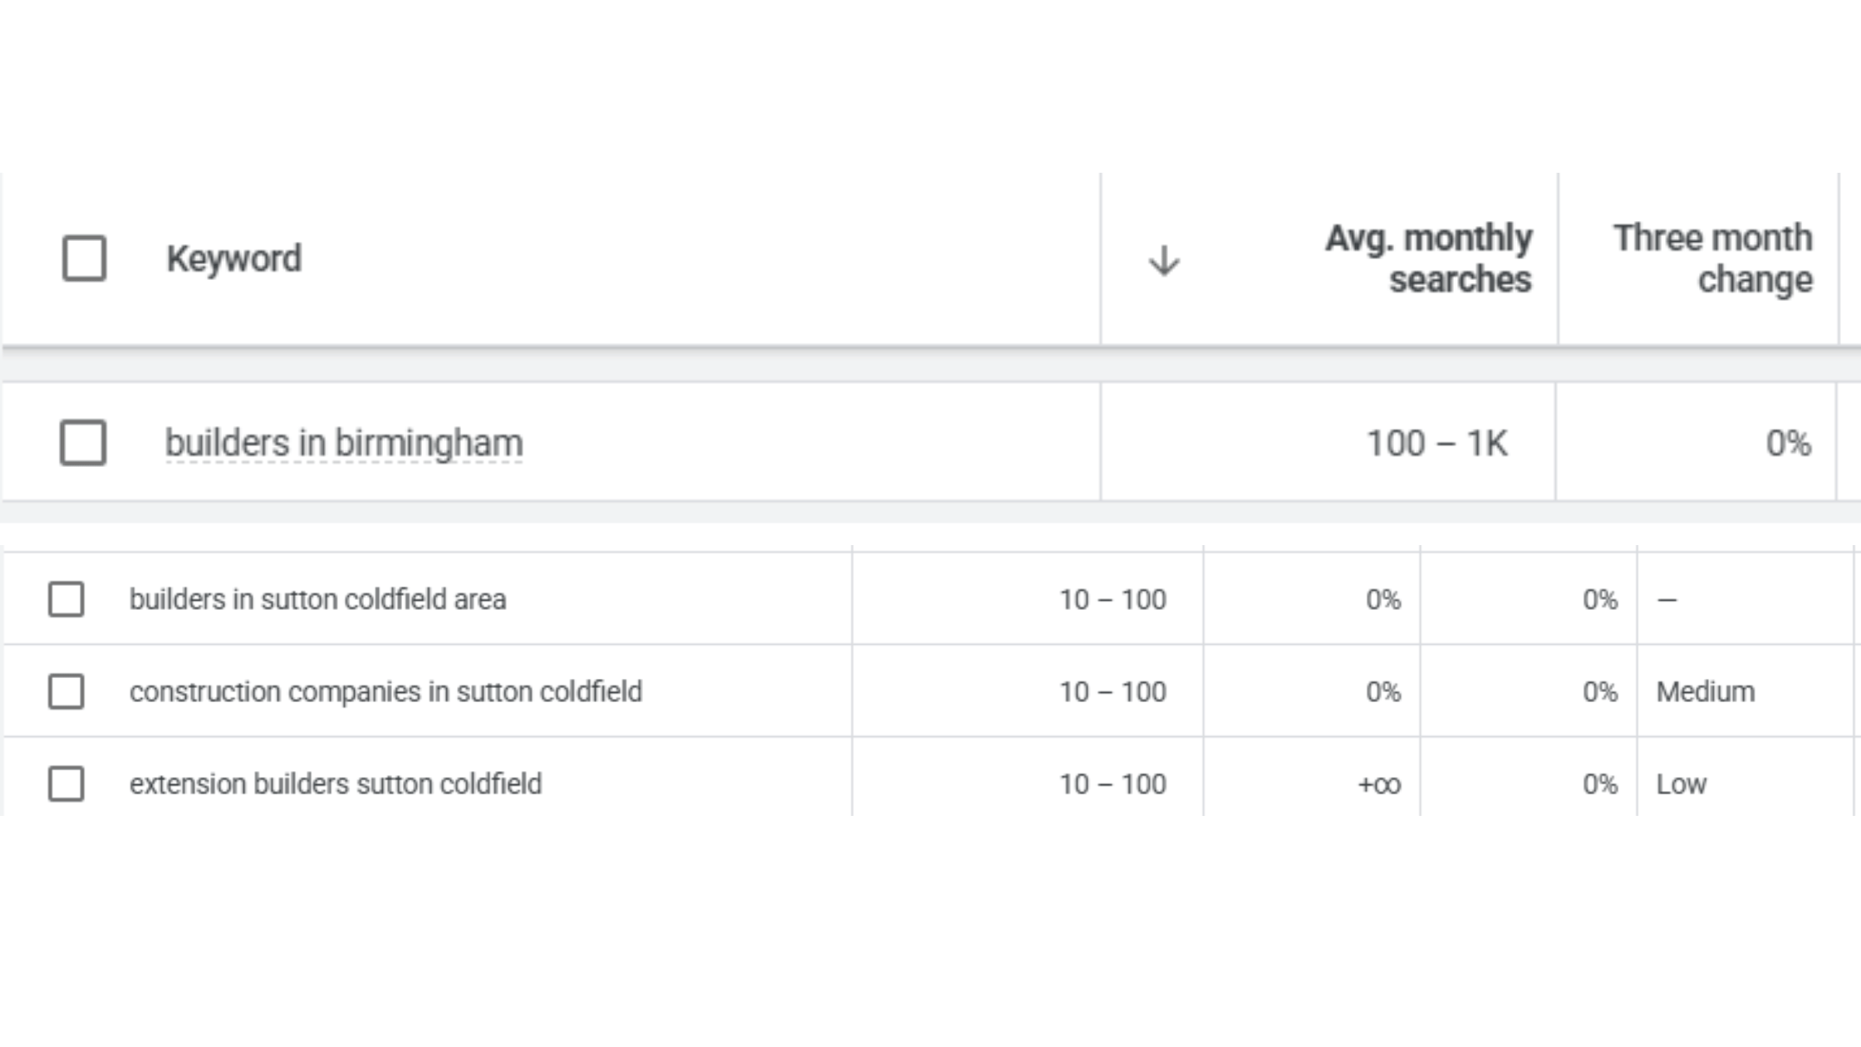Tick the select-all checkbox beside Keyword header
Screen dimensions: 1861x1047
click(x=84, y=258)
